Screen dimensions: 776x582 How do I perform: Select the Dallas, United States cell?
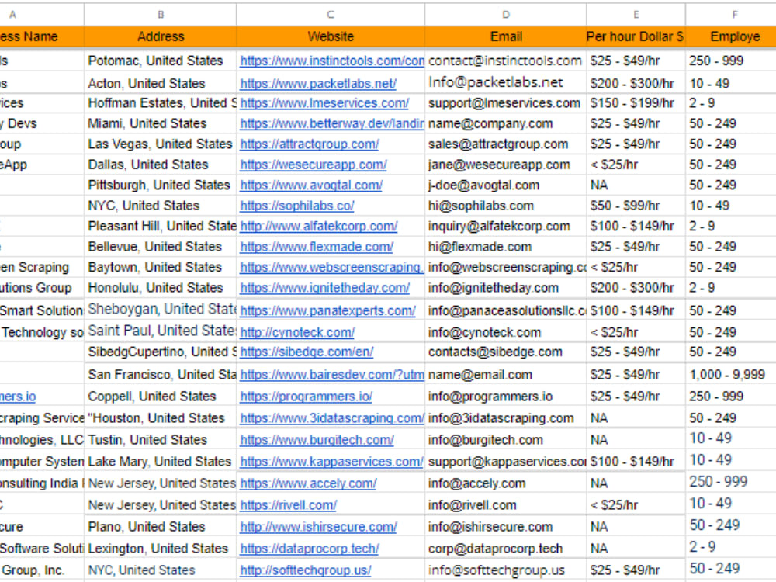(161, 165)
